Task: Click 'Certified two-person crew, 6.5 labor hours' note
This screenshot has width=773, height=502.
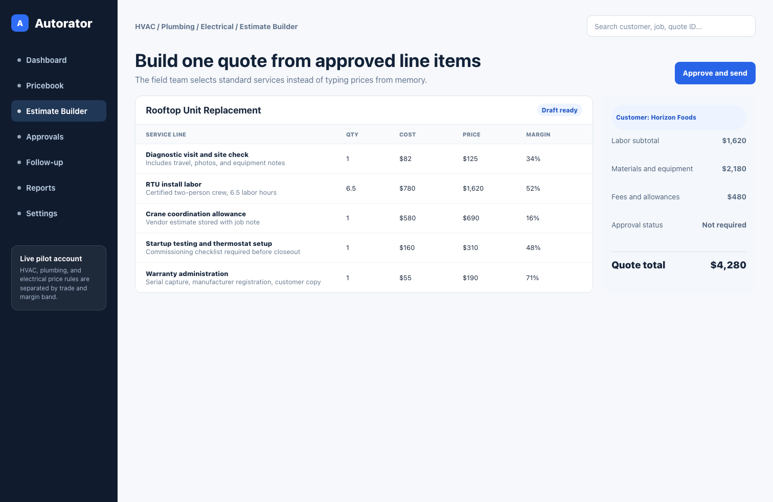Action: click(x=211, y=193)
